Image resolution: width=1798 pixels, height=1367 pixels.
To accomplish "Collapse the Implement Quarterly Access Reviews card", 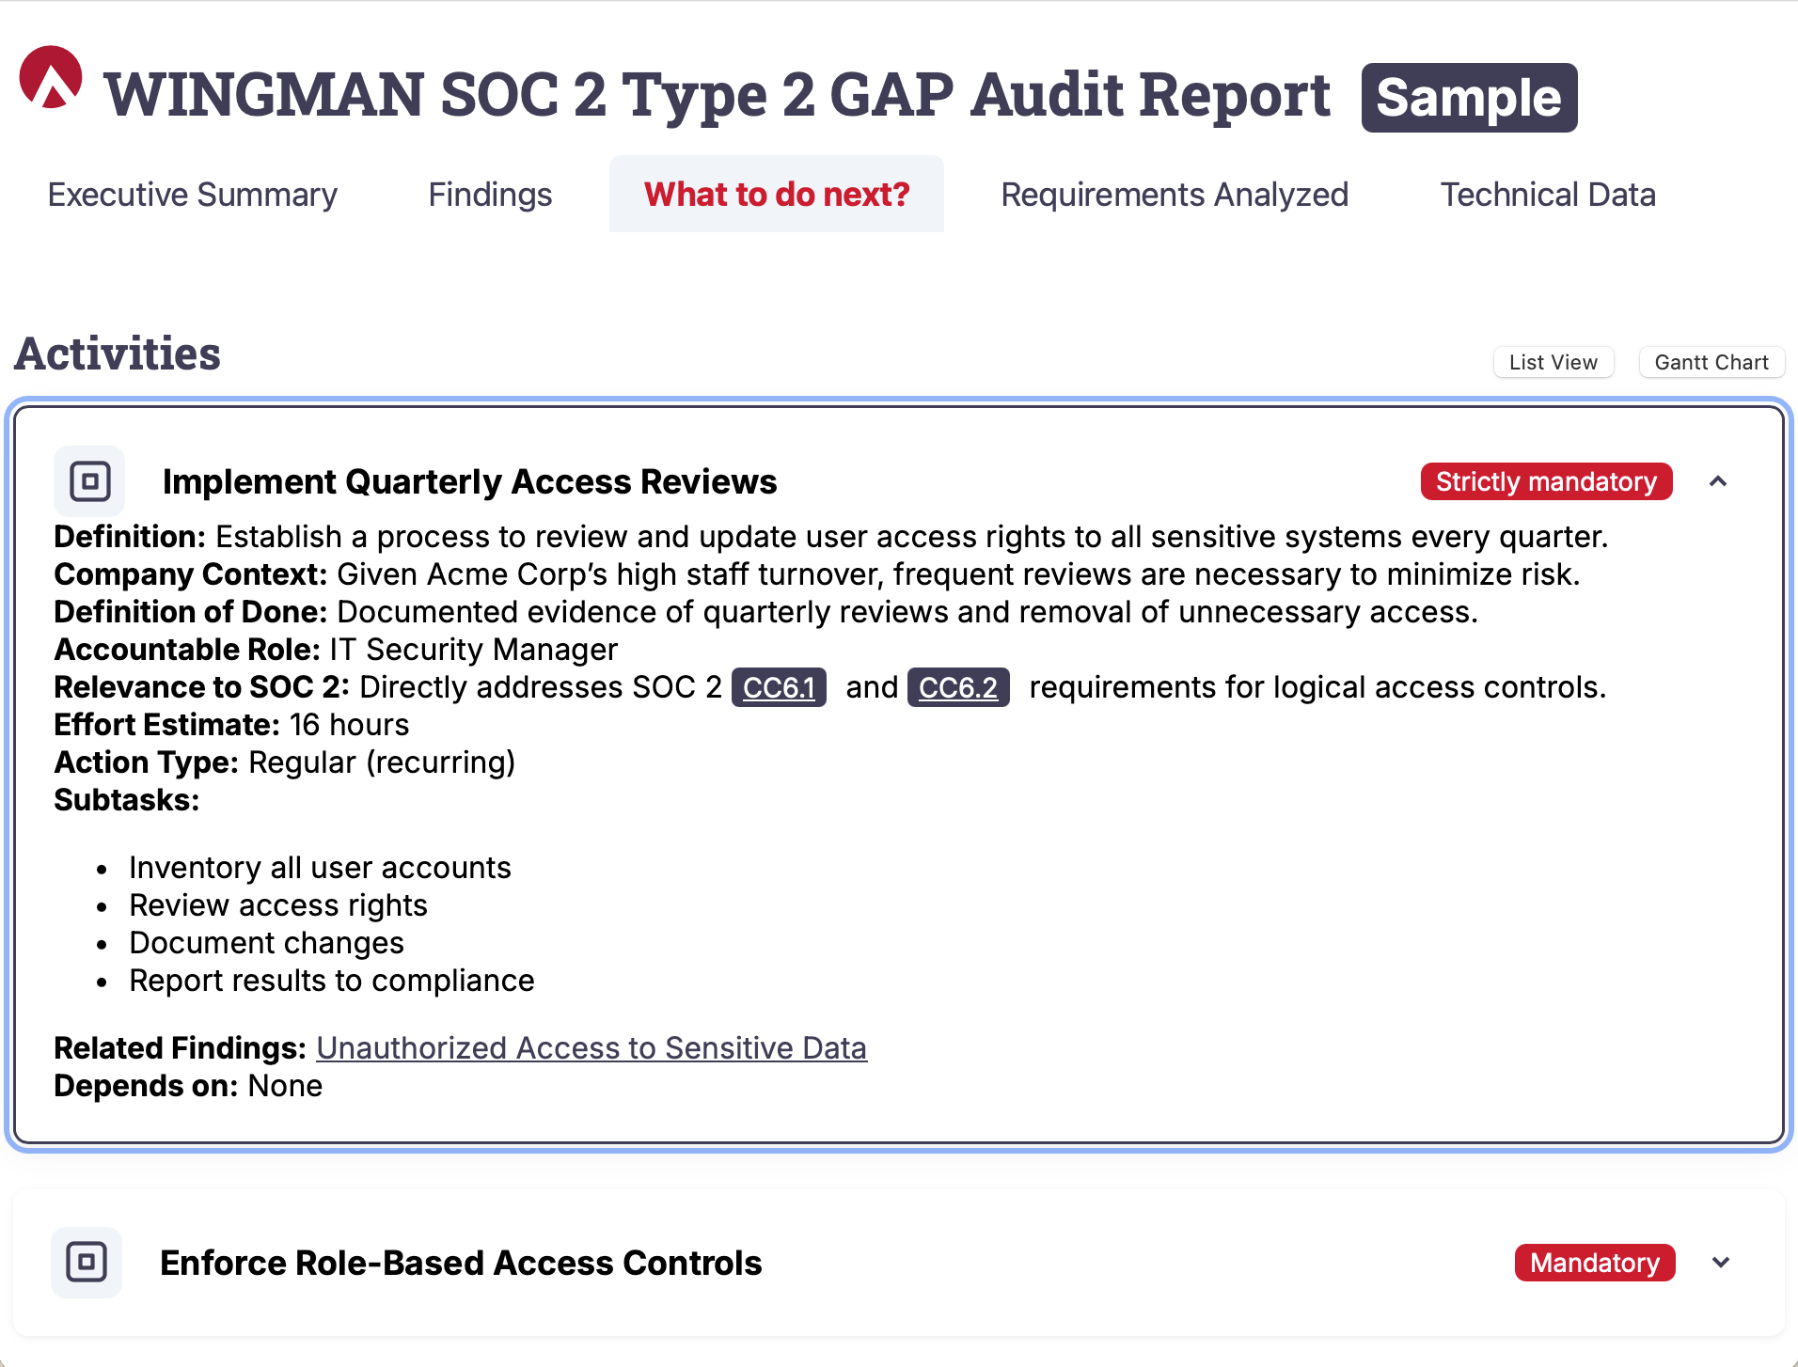I will 1718,481.
